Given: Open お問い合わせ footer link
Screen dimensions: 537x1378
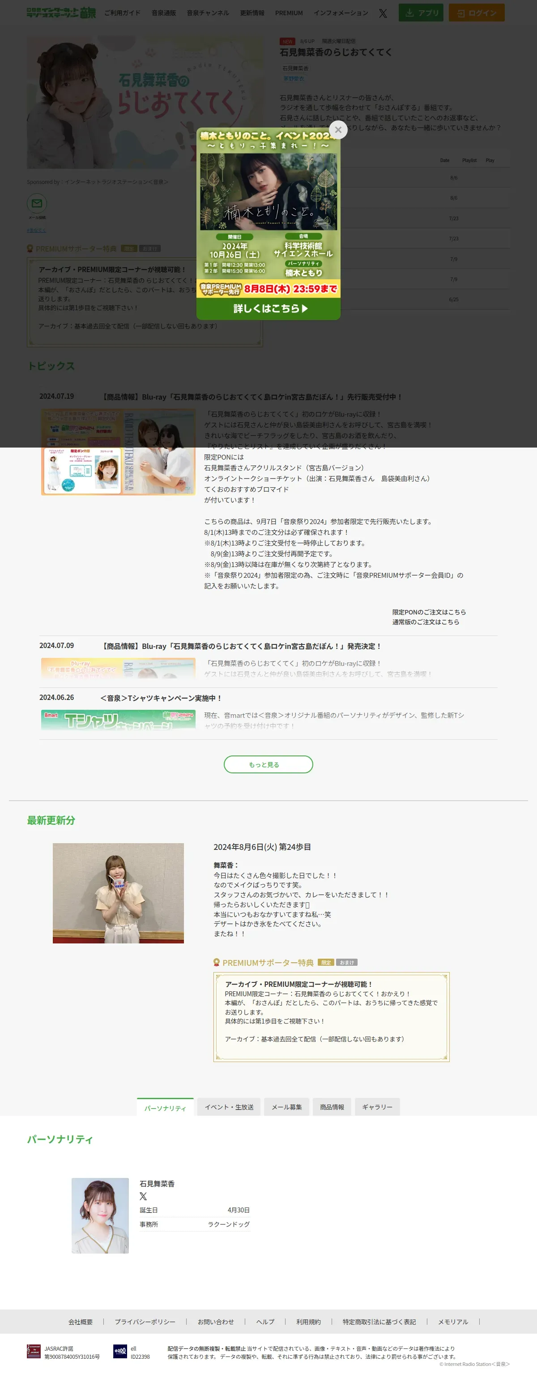Looking at the screenshot, I should (216, 1322).
